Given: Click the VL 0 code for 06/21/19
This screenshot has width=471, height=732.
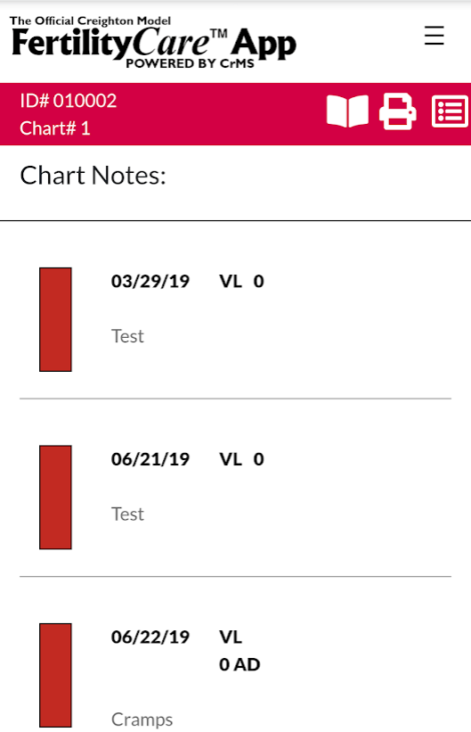Looking at the screenshot, I should (241, 459).
